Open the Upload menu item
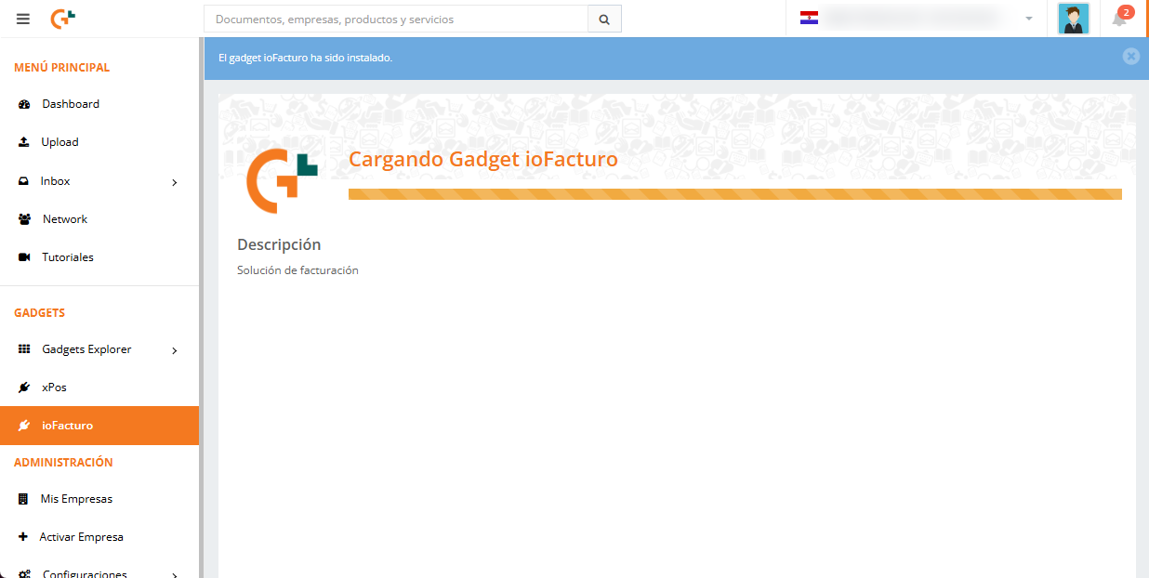The height and width of the screenshot is (578, 1149). coord(99,142)
